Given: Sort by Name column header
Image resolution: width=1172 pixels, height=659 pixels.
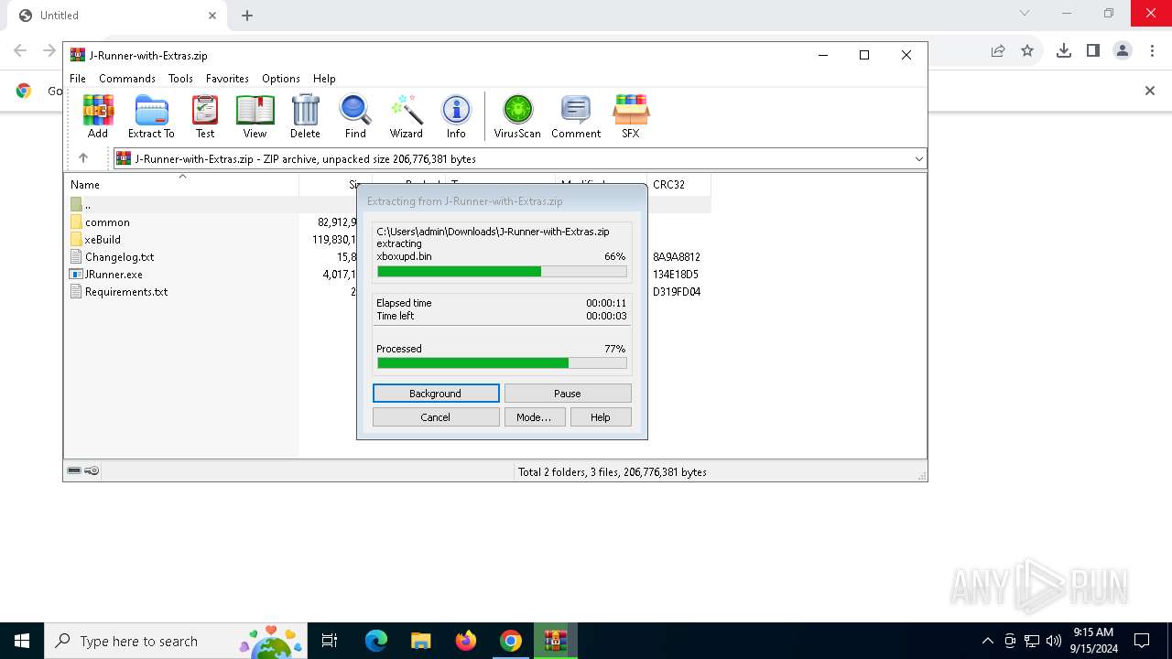Looking at the screenshot, I should 181,184.
